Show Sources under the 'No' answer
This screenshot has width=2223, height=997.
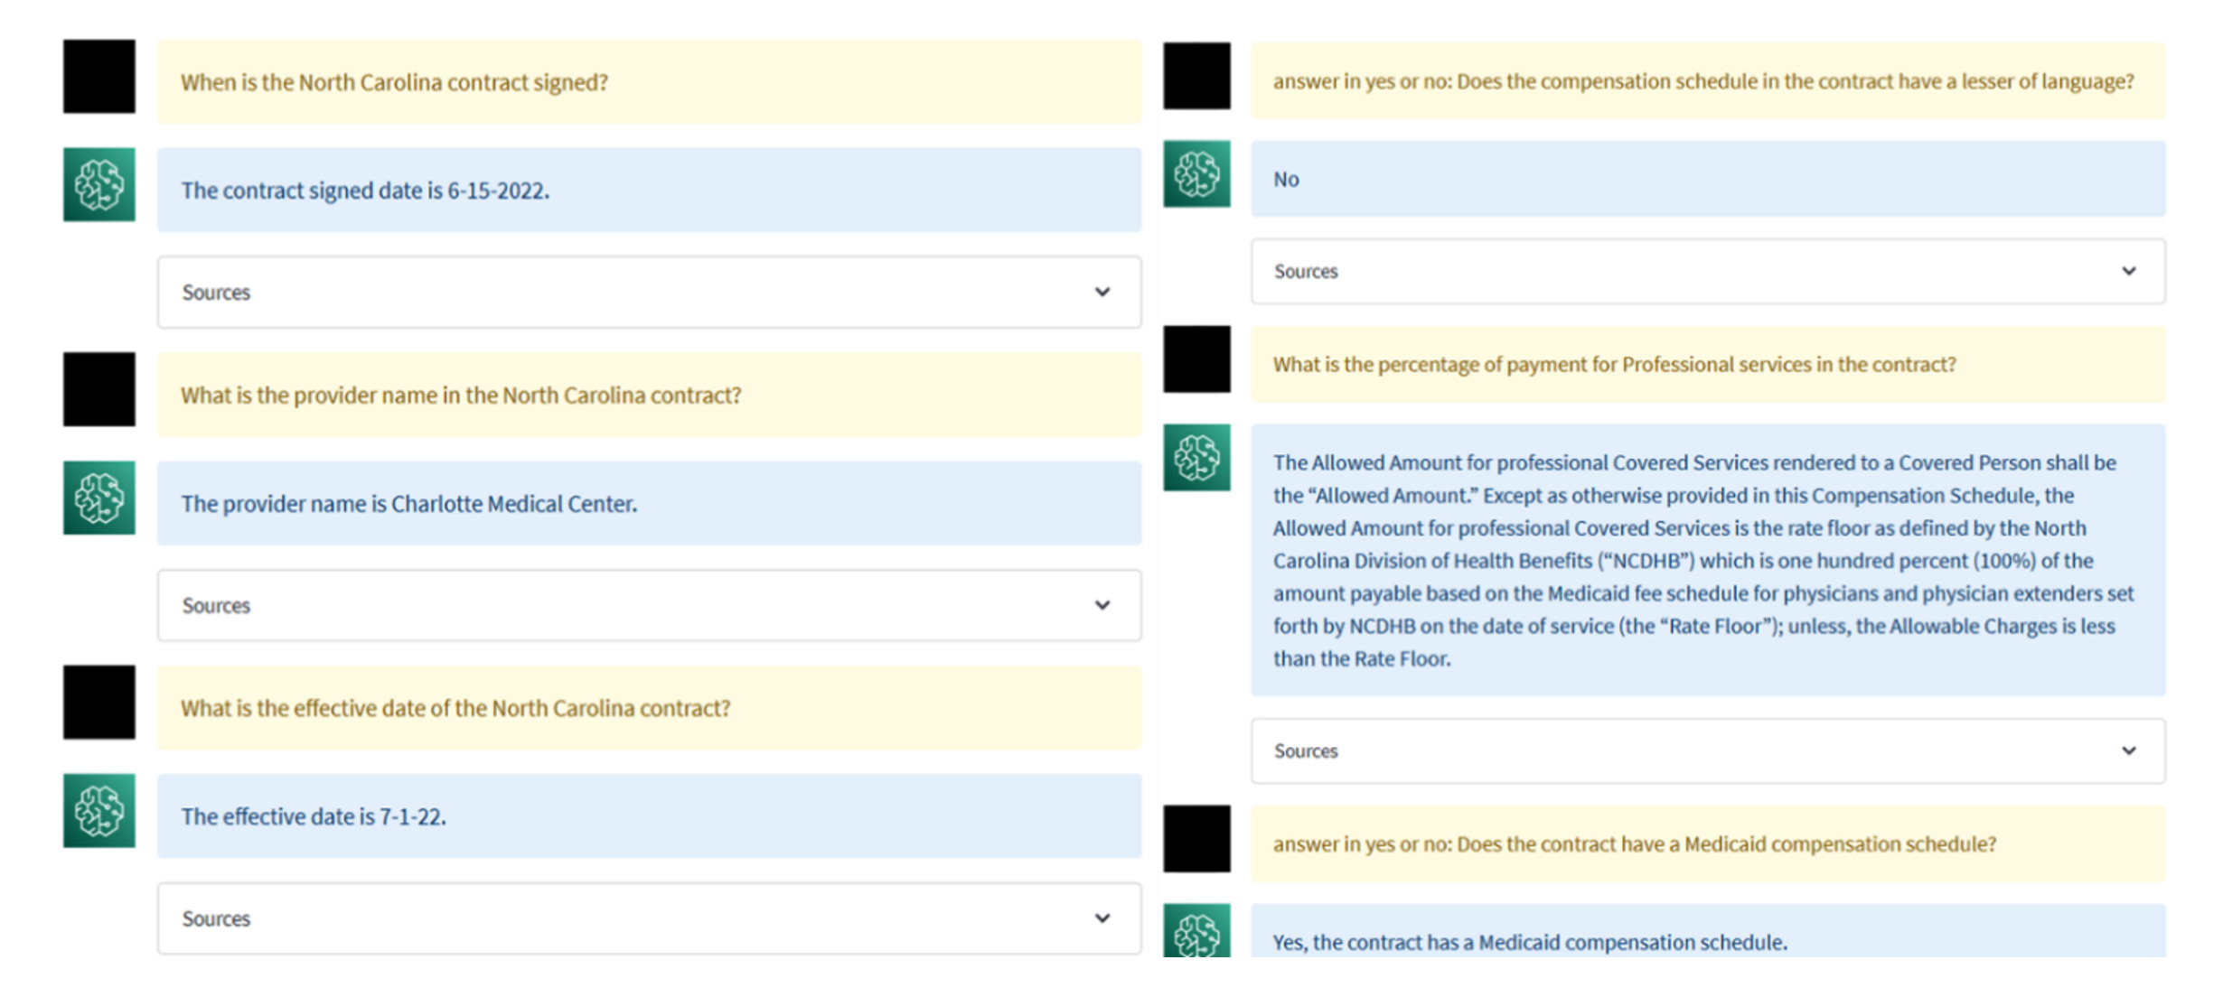point(1707,271)
